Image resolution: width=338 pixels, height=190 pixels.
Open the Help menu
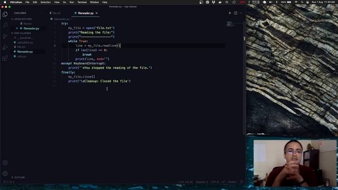pyautogui.click(x=105, y=2)
